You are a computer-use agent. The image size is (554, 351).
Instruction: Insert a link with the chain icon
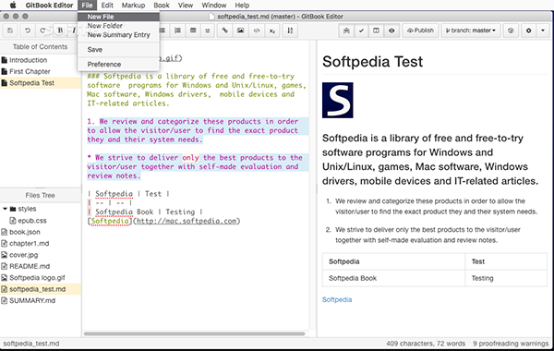pyautogui.click(x=224, y=30)
